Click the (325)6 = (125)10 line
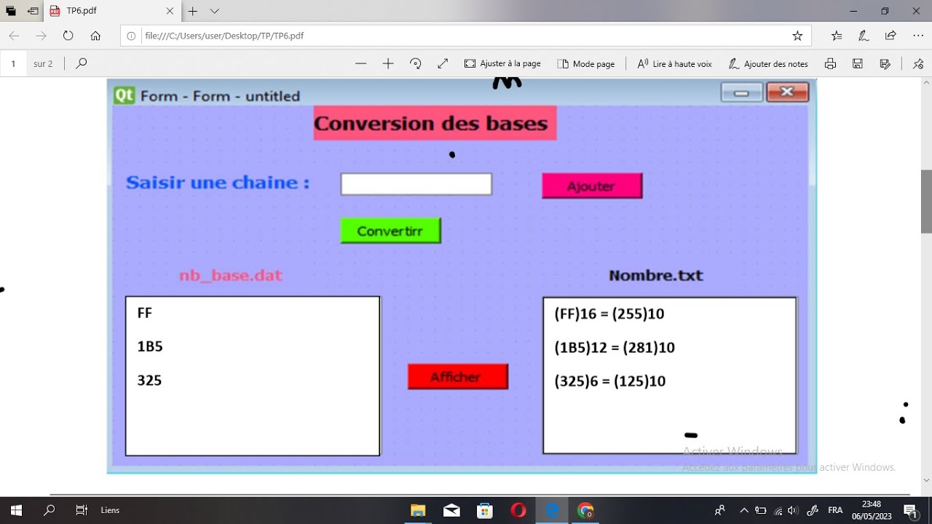The width and height of the screenshot is (932, 524). pos(610,381)
